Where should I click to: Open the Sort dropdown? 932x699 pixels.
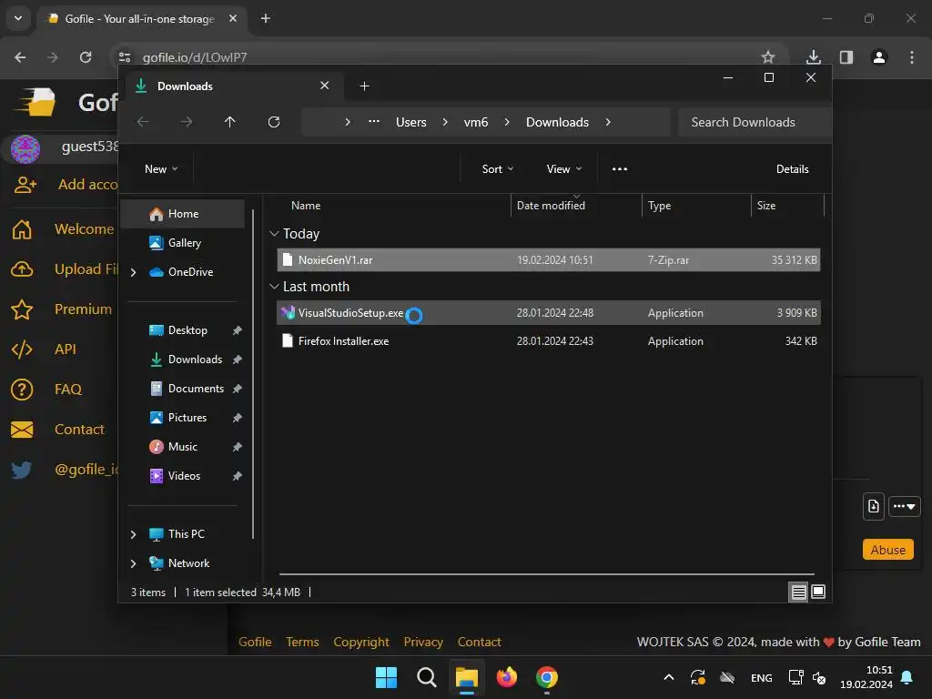[x=498, y=169]
